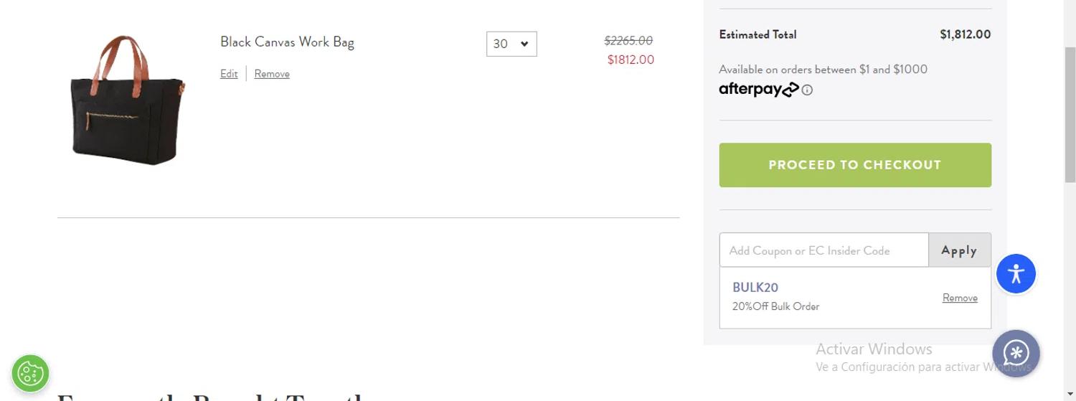This screenshot has width=1076, height=401.
Task: Click Edit under Black Canvas Work Bag
Action: point(229,74)
